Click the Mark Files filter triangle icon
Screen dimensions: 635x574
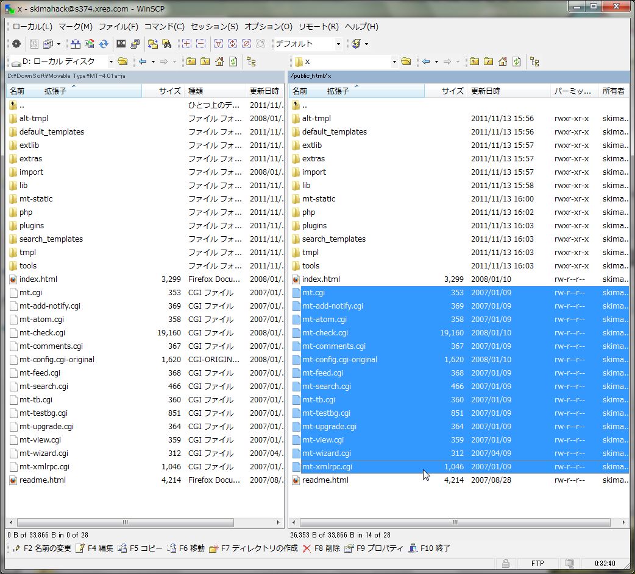click(218, 44)
